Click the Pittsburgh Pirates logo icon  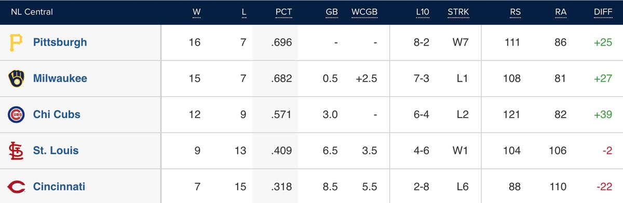(16, 42)
